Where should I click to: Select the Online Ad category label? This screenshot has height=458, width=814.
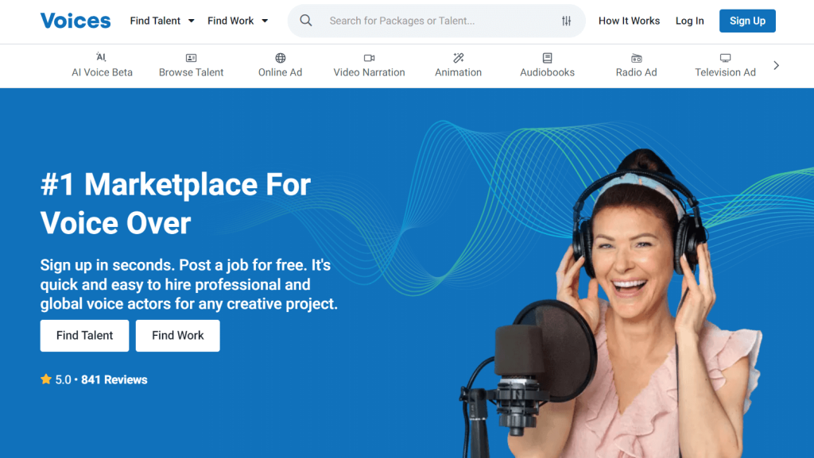(x=281, y=72)
